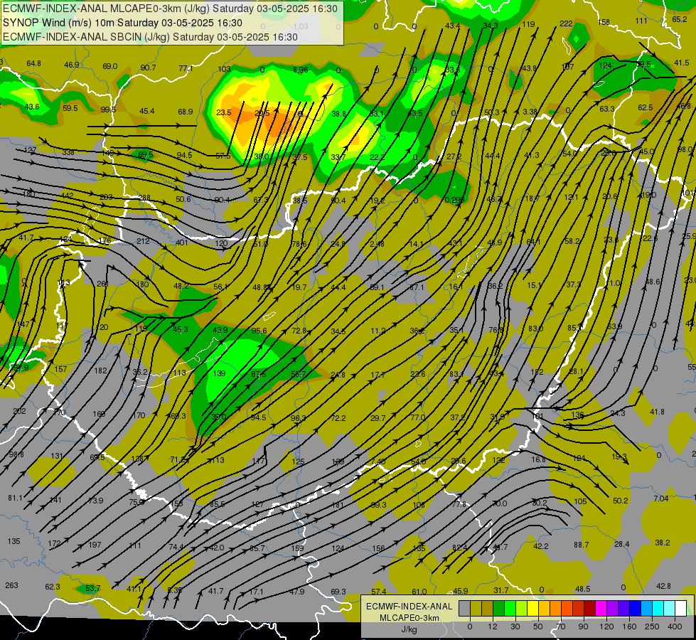Click the map value '261'
Viewport: 696px width, 640px height.
tap(103, 284)
